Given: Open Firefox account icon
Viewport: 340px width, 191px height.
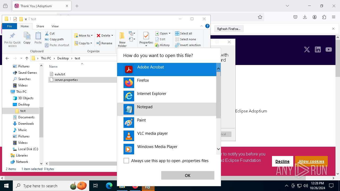Looking at the screenshot, I should (x=314, y=17).
